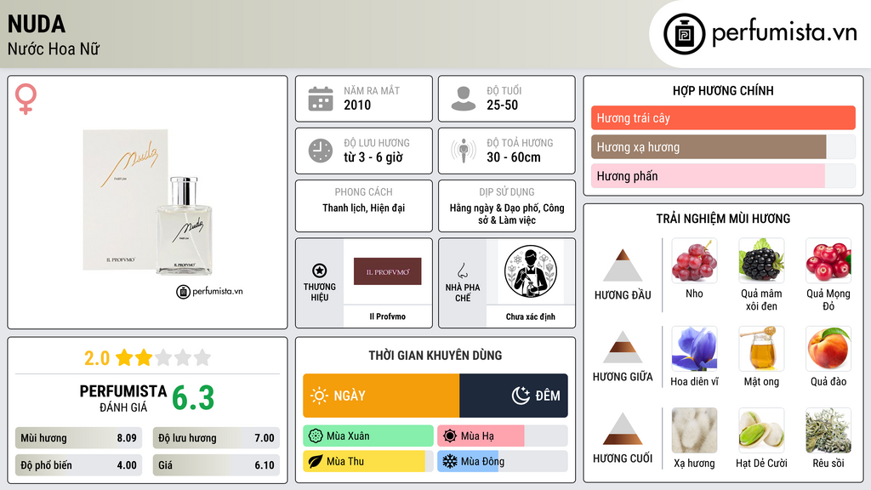The width and height of the screenshot is (871, 490).
Task: Click the perfumista.vn perfume bottle logo icon
Action: (x=684, y=34)
